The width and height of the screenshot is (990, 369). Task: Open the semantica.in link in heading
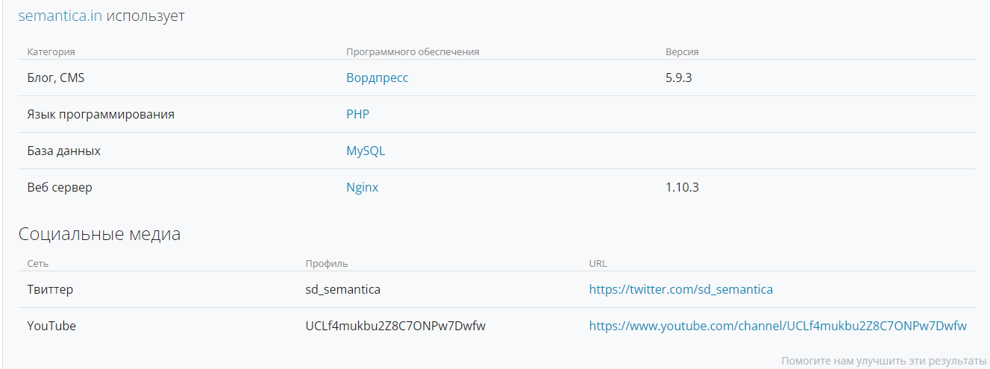click(60, 16)
